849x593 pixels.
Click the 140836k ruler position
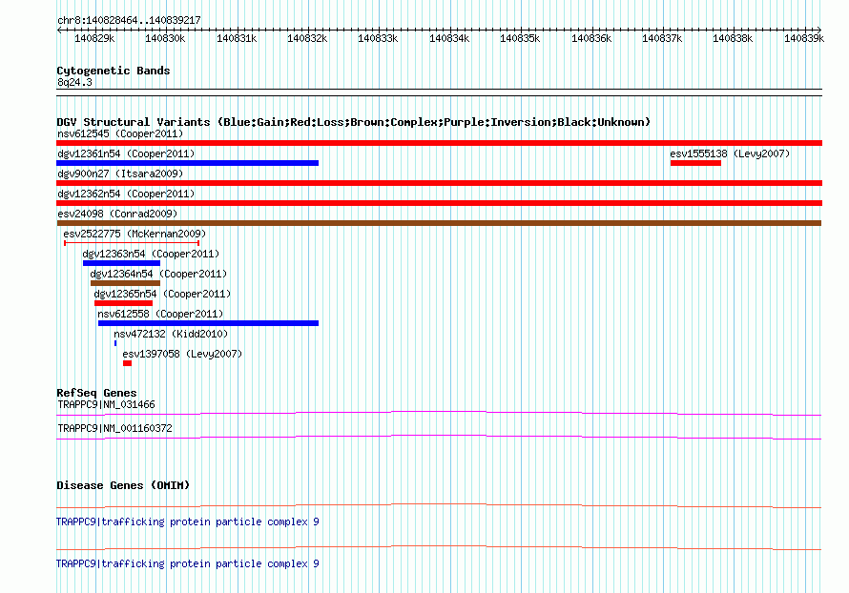(x=591, y=38)
